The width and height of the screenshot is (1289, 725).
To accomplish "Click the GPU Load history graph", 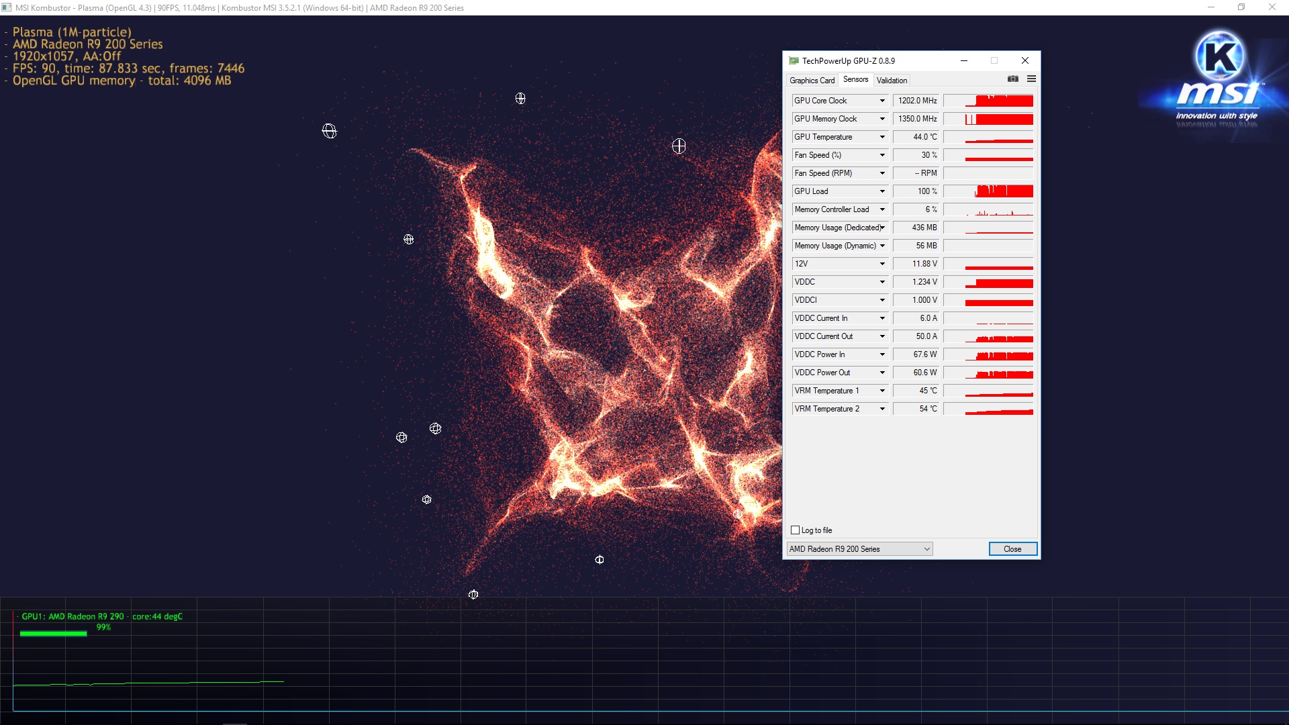I will click(x=988, y=191).
